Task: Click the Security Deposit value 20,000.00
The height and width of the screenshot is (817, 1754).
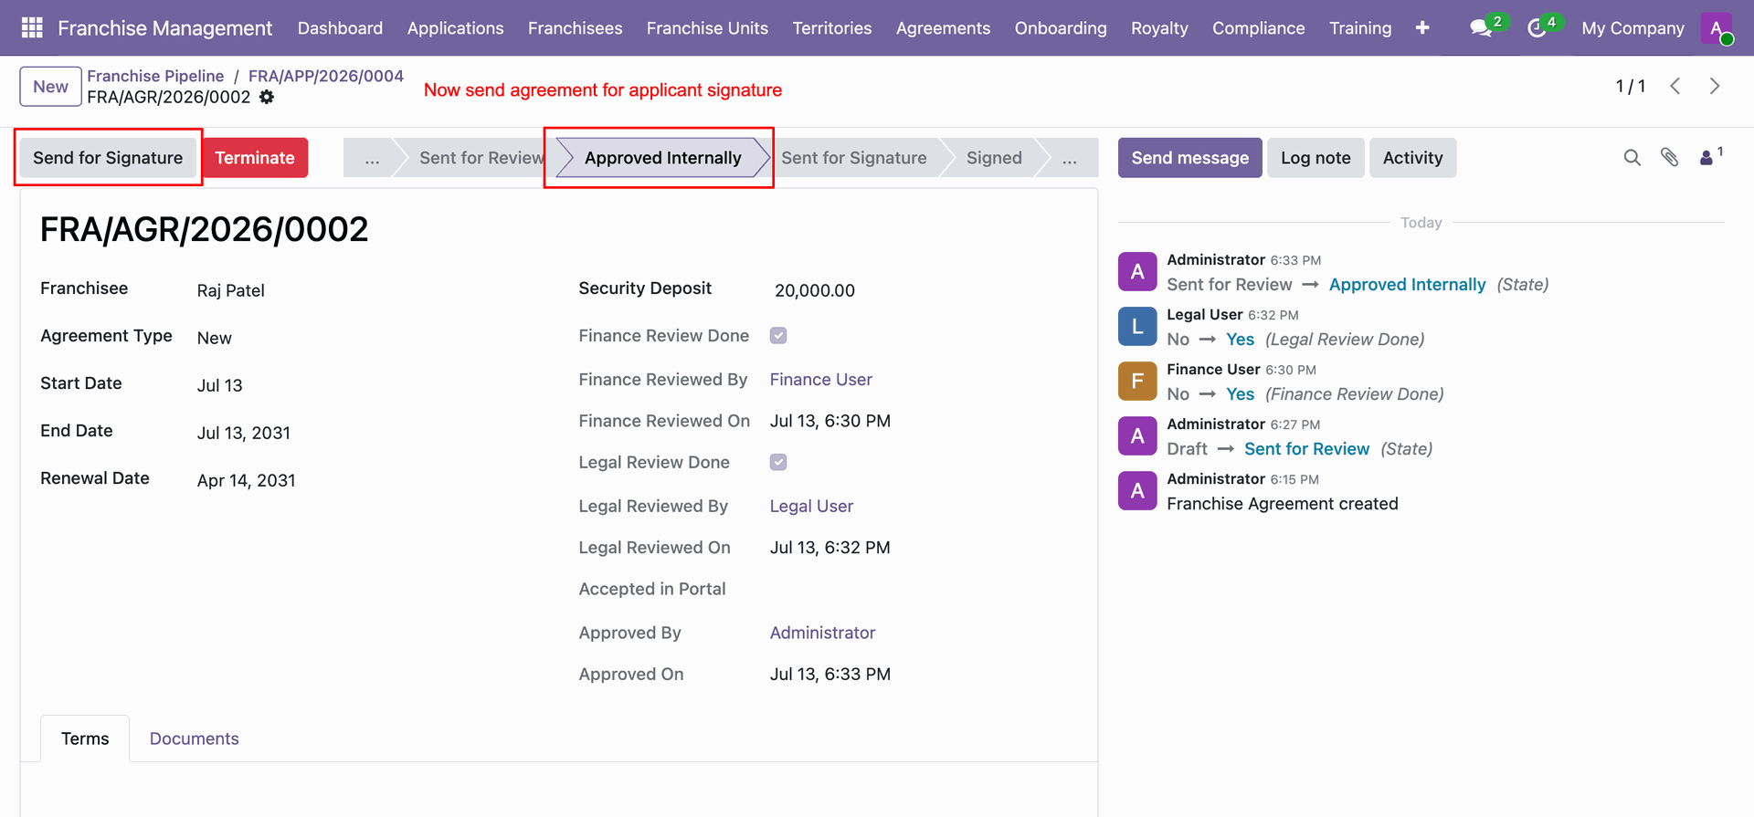Action: point(815,290)
